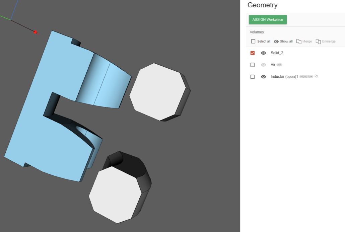The width and height of the screenshot is (345, 232).
Task: Click the Unmerge volumes icon
Action: 318,42
